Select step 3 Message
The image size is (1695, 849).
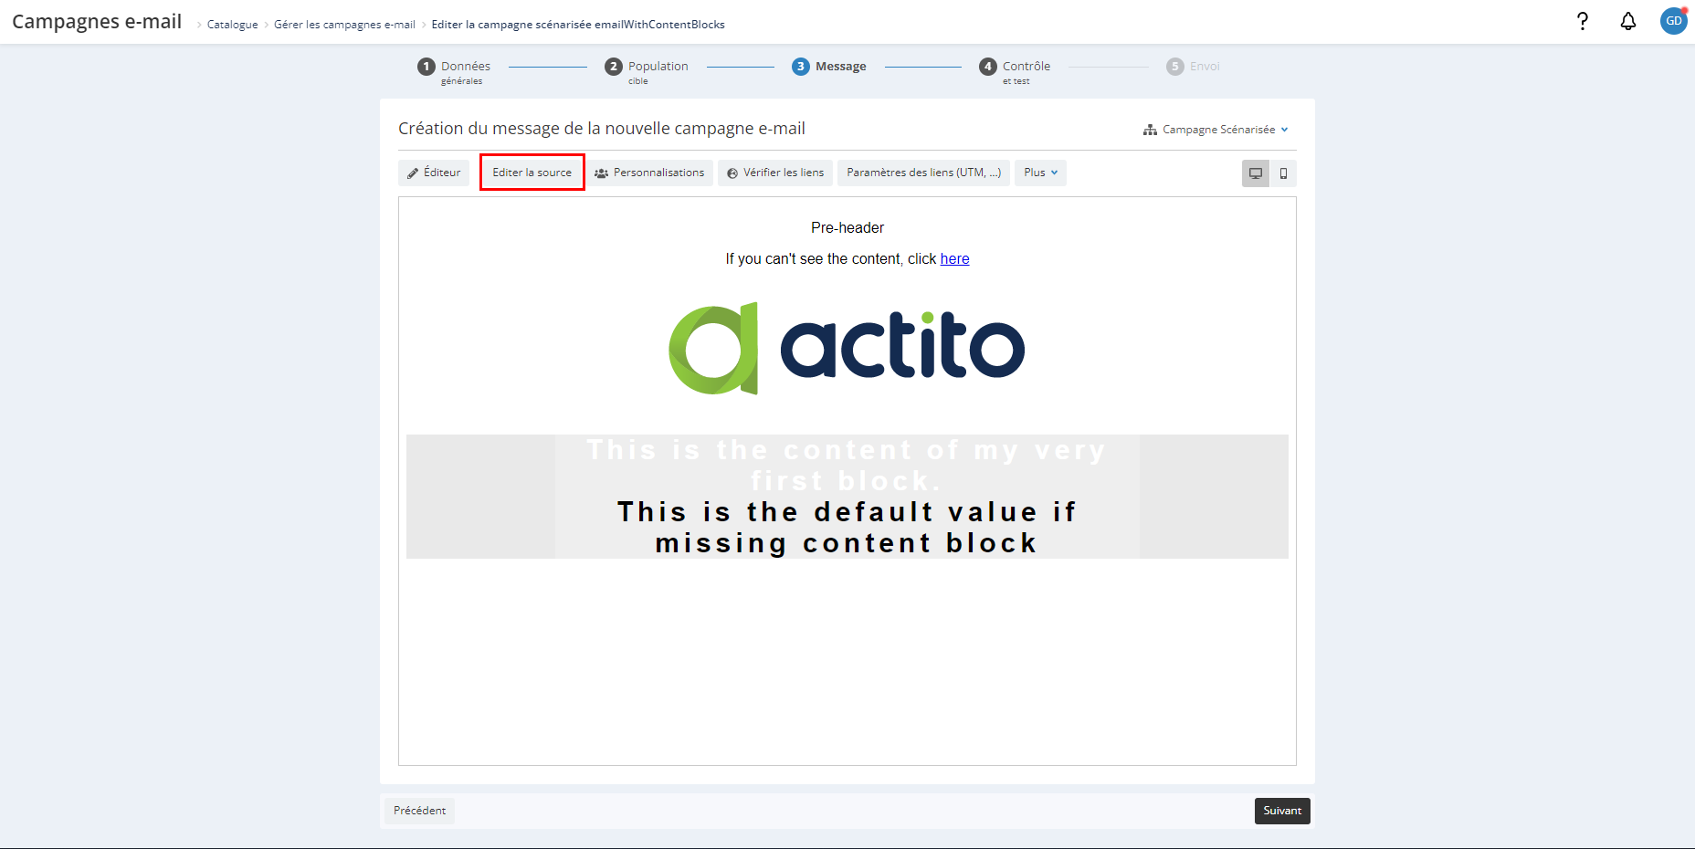pos(829,67)
